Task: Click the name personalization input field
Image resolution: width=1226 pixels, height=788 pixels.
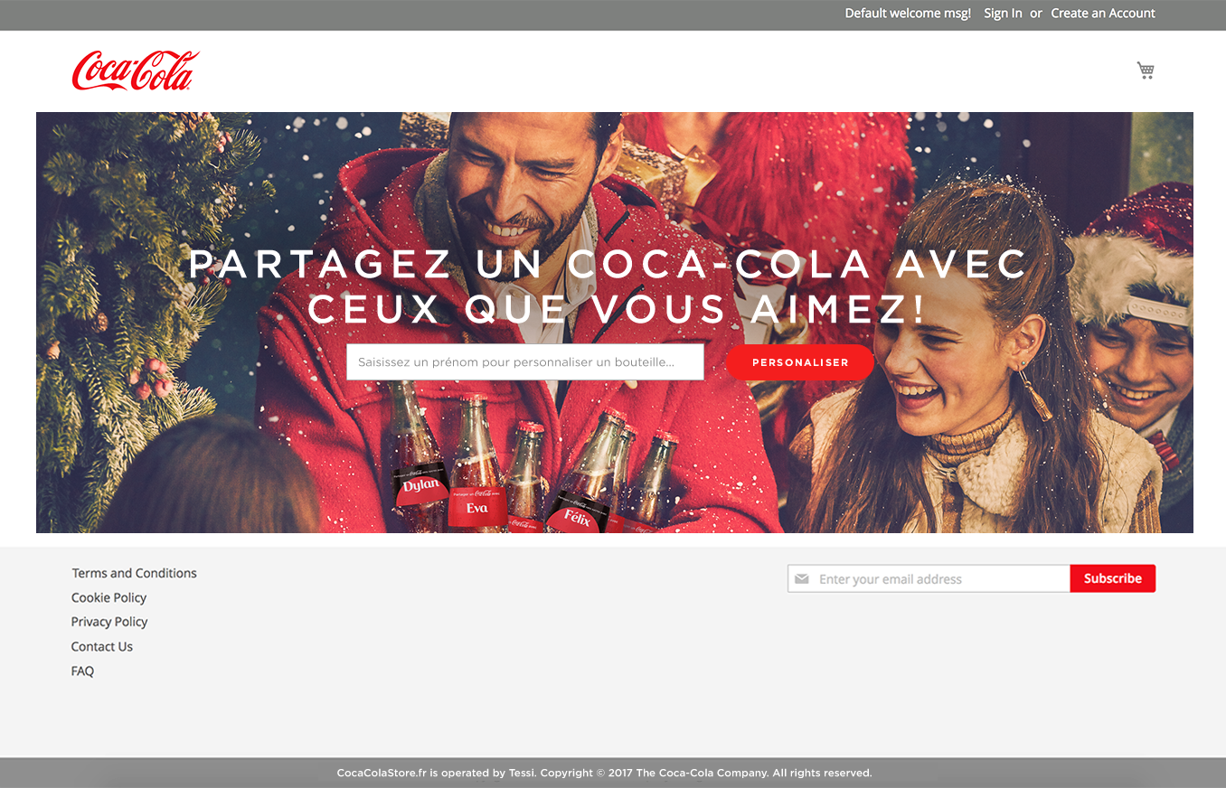Action: pos(525,361)
